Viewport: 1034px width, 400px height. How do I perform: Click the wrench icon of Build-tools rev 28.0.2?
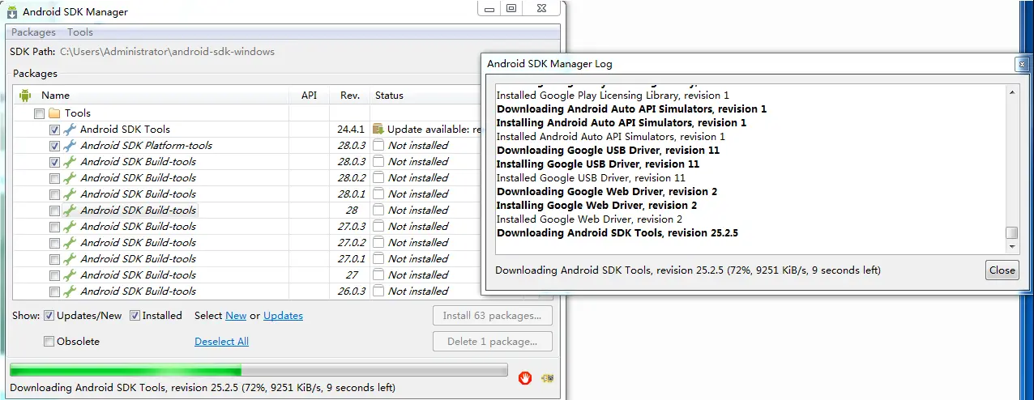70,178
